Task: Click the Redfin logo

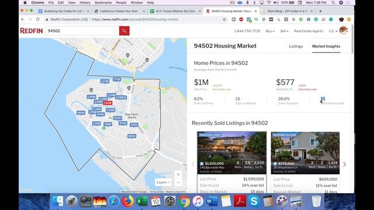Action: [x=32, y=31]
